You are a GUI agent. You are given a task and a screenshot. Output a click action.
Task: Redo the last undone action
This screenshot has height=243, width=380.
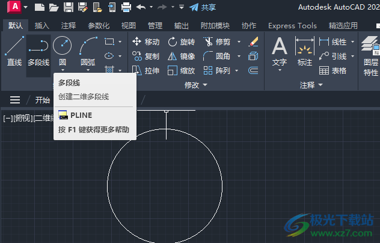coord(162,7)
